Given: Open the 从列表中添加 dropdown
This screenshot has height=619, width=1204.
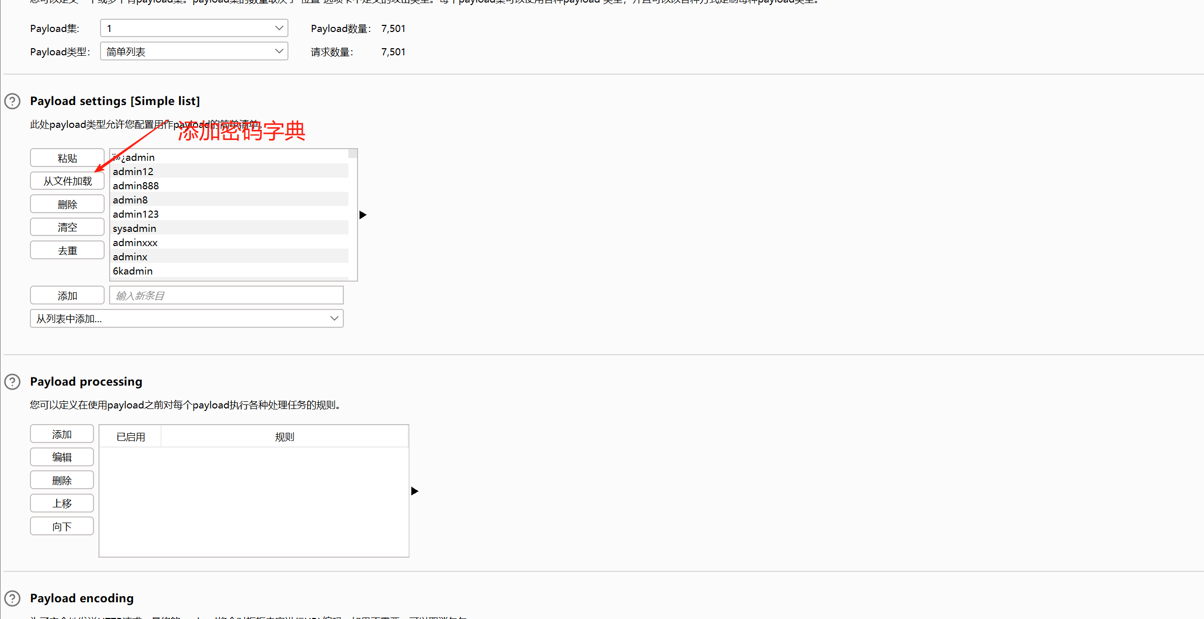Looking at the screenshot, I should [x=187, y=319].
